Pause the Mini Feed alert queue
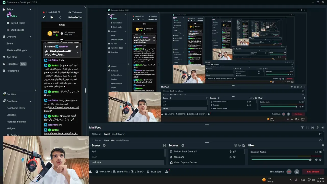This screenshot has width=327, height=184. pos(307,128)
